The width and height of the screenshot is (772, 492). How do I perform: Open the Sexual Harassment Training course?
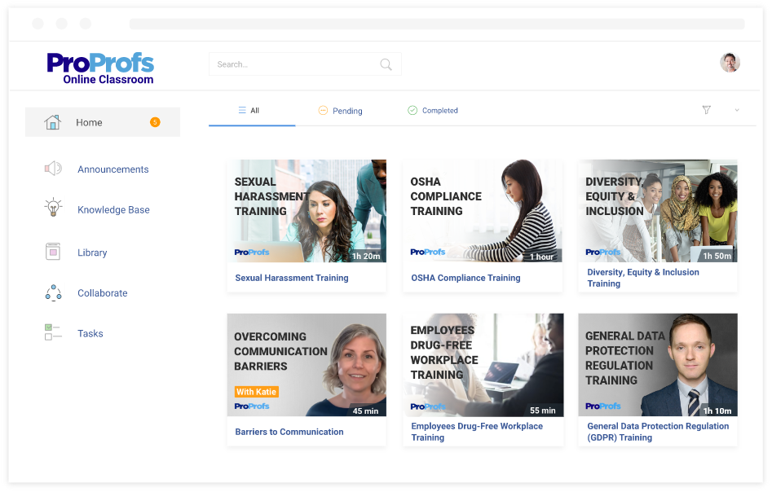click(307, 210)
